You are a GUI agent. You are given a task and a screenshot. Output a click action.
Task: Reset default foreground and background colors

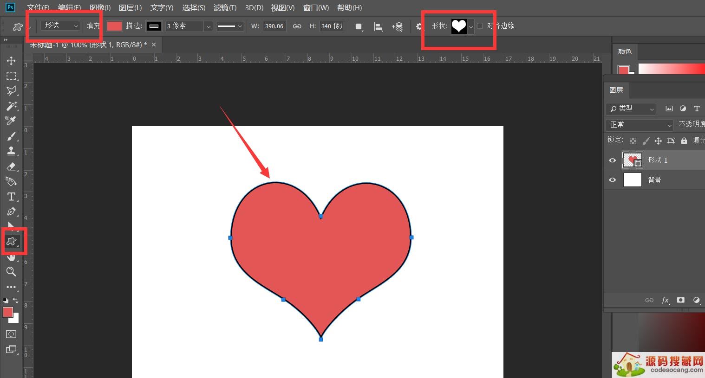[x=6, y=300]
